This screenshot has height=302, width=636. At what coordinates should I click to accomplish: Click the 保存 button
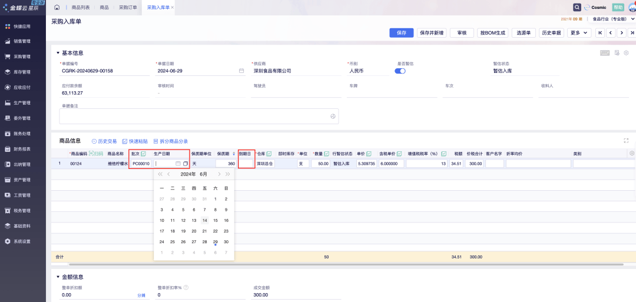pos(402,33)
